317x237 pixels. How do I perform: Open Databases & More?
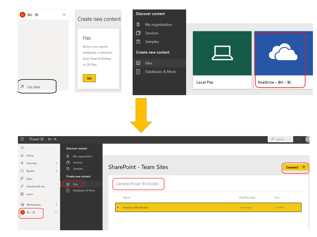84,190
